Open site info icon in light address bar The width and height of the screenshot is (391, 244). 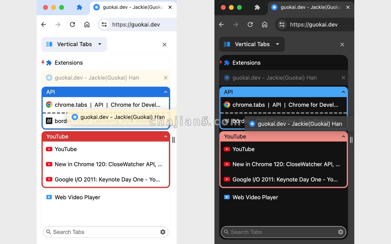click(x=104, y=25)
